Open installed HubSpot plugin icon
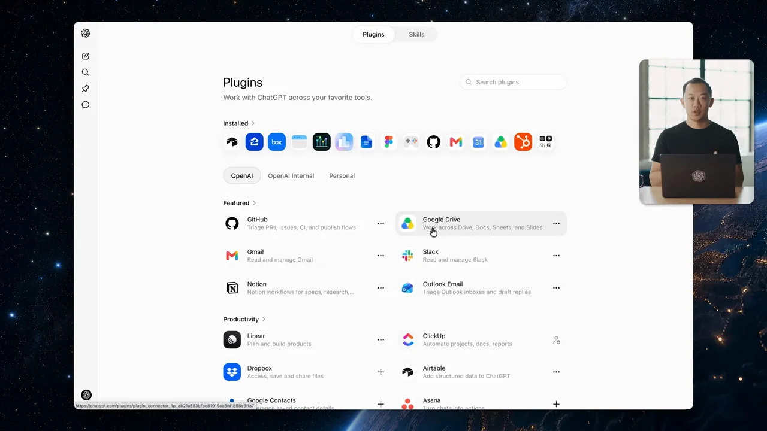 (523, 142)
